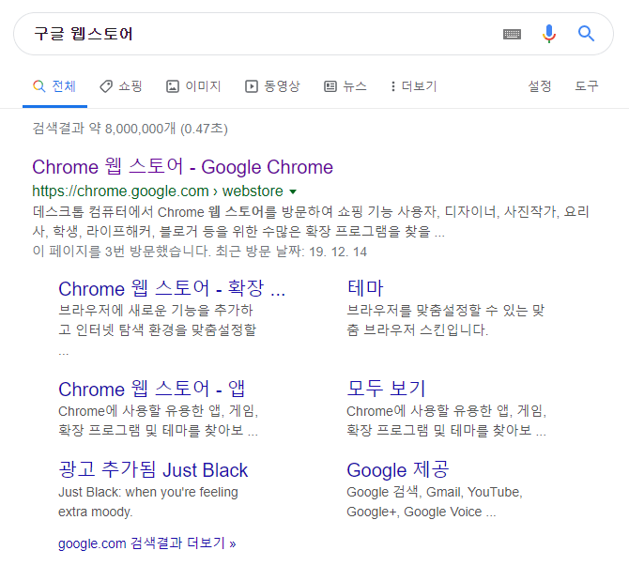Open the Google 제공 sitelink

[397, 469]
